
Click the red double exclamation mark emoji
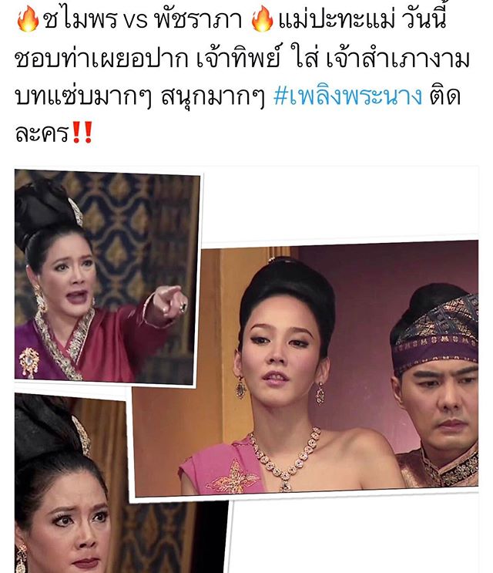click(x=82, y=133)
